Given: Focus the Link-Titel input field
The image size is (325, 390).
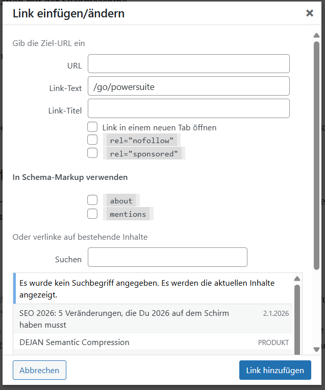Looking at the screenshot, I should point(188,108).
